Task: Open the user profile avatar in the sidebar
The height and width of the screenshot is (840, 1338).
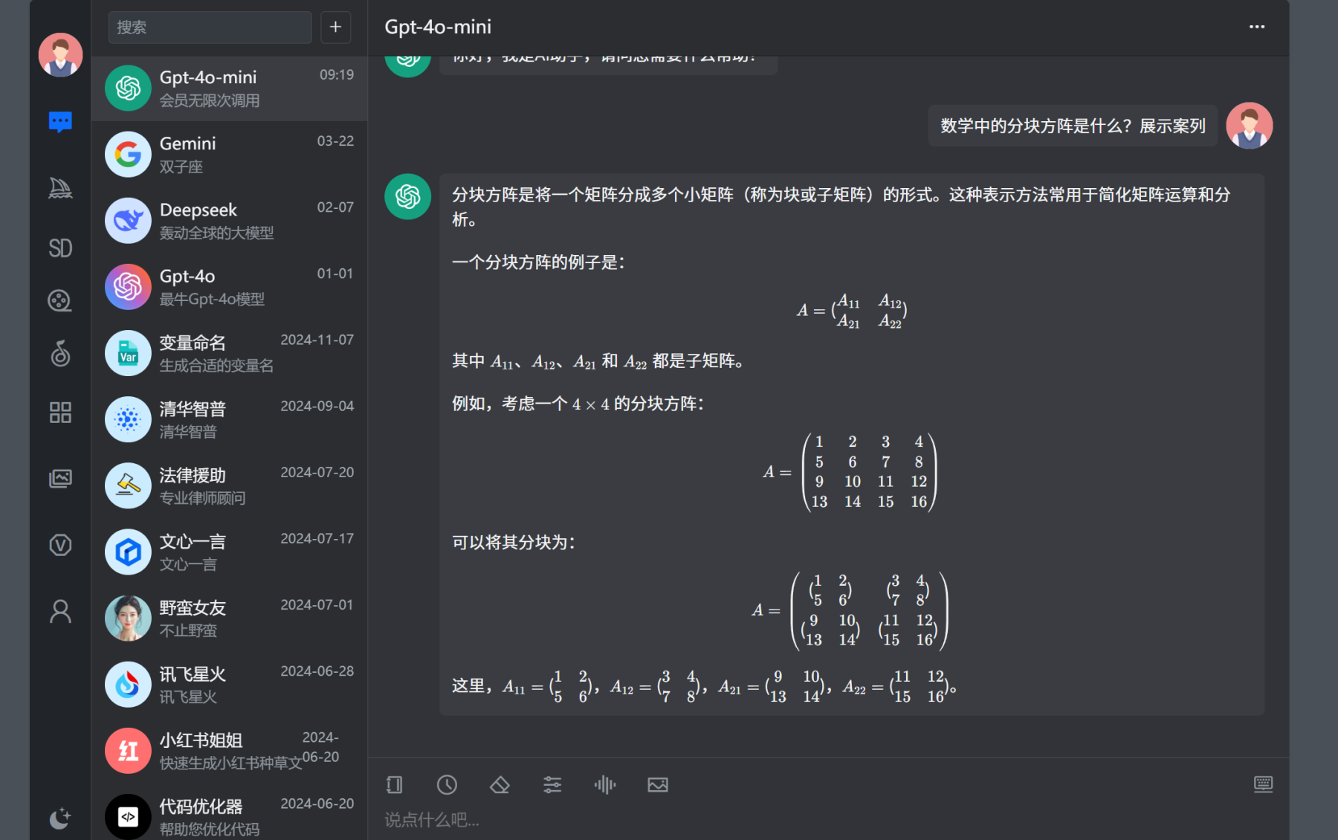Action: (60, 55)
